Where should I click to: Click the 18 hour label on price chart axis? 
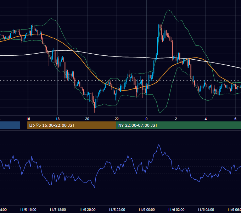[58, 119]
